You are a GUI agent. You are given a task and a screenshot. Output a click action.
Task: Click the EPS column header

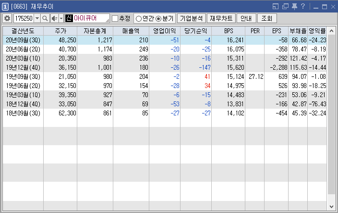(x=277, y=31)
